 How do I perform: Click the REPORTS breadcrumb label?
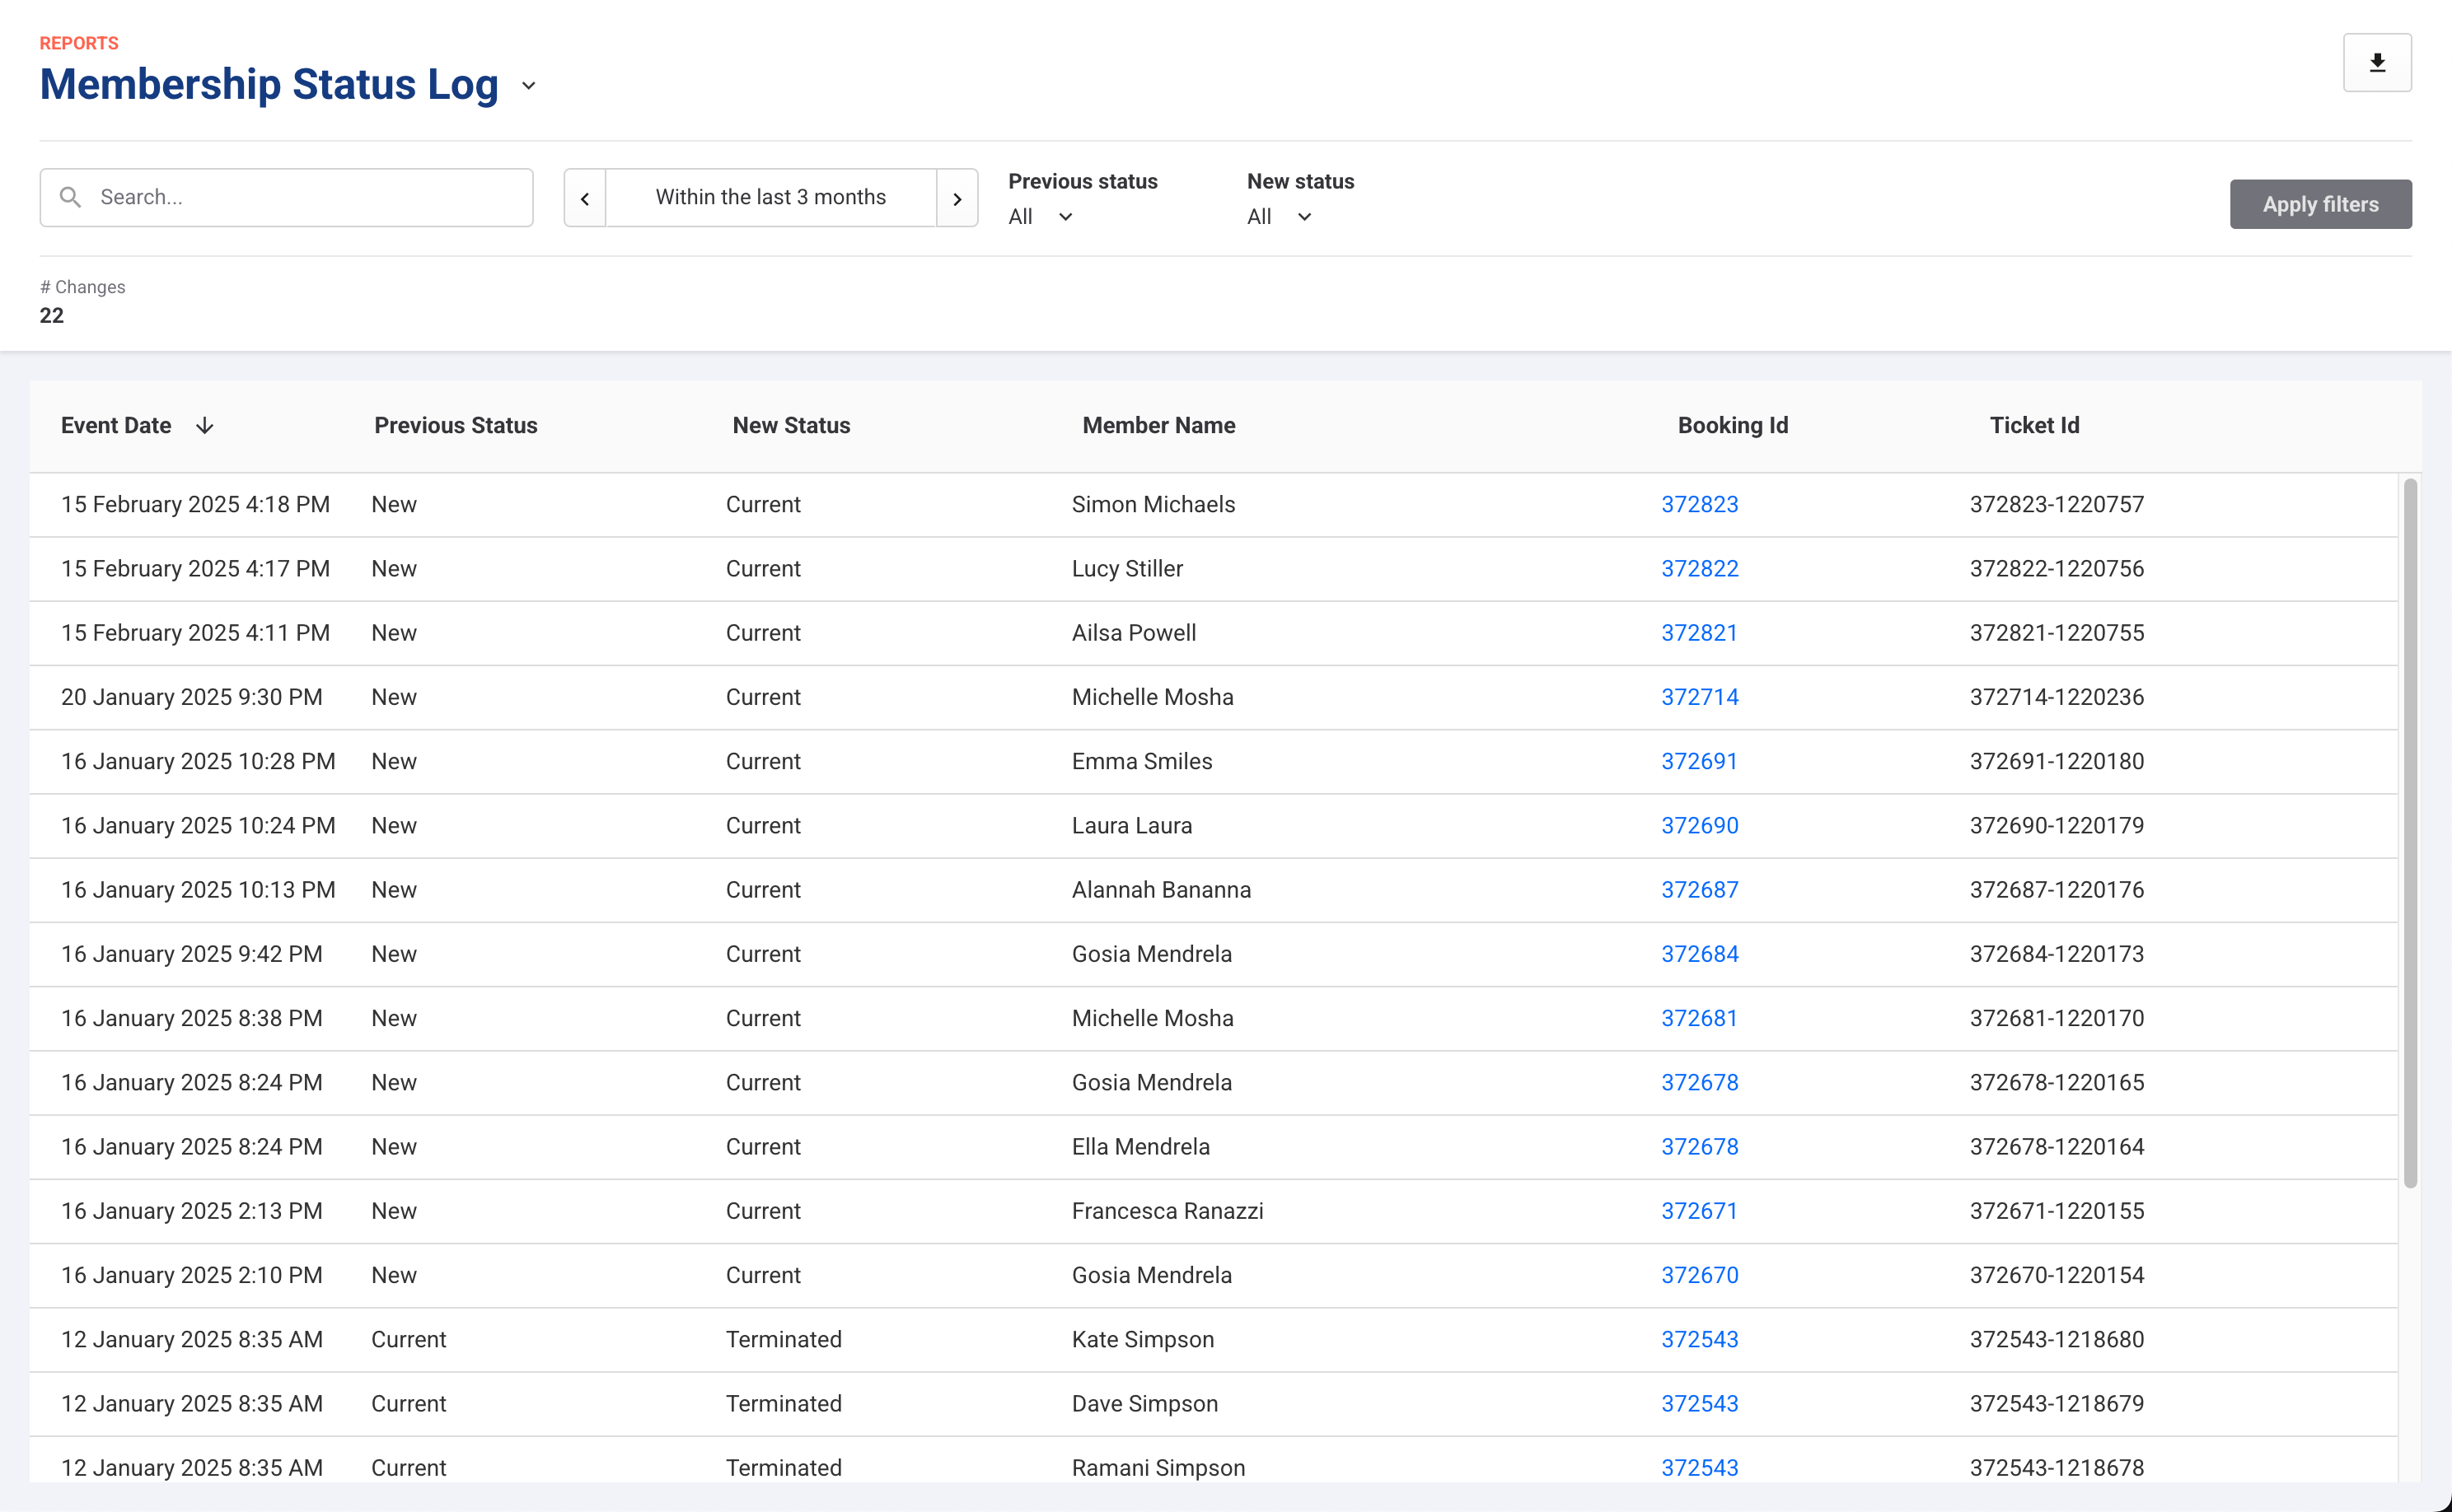(x=79, y=43)
